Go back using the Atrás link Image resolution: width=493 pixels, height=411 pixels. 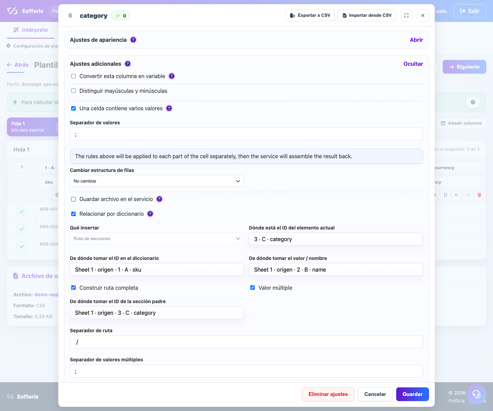(x=18, y=65)
